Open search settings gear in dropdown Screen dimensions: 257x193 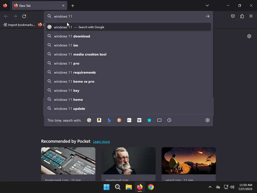tap(208, 120)
